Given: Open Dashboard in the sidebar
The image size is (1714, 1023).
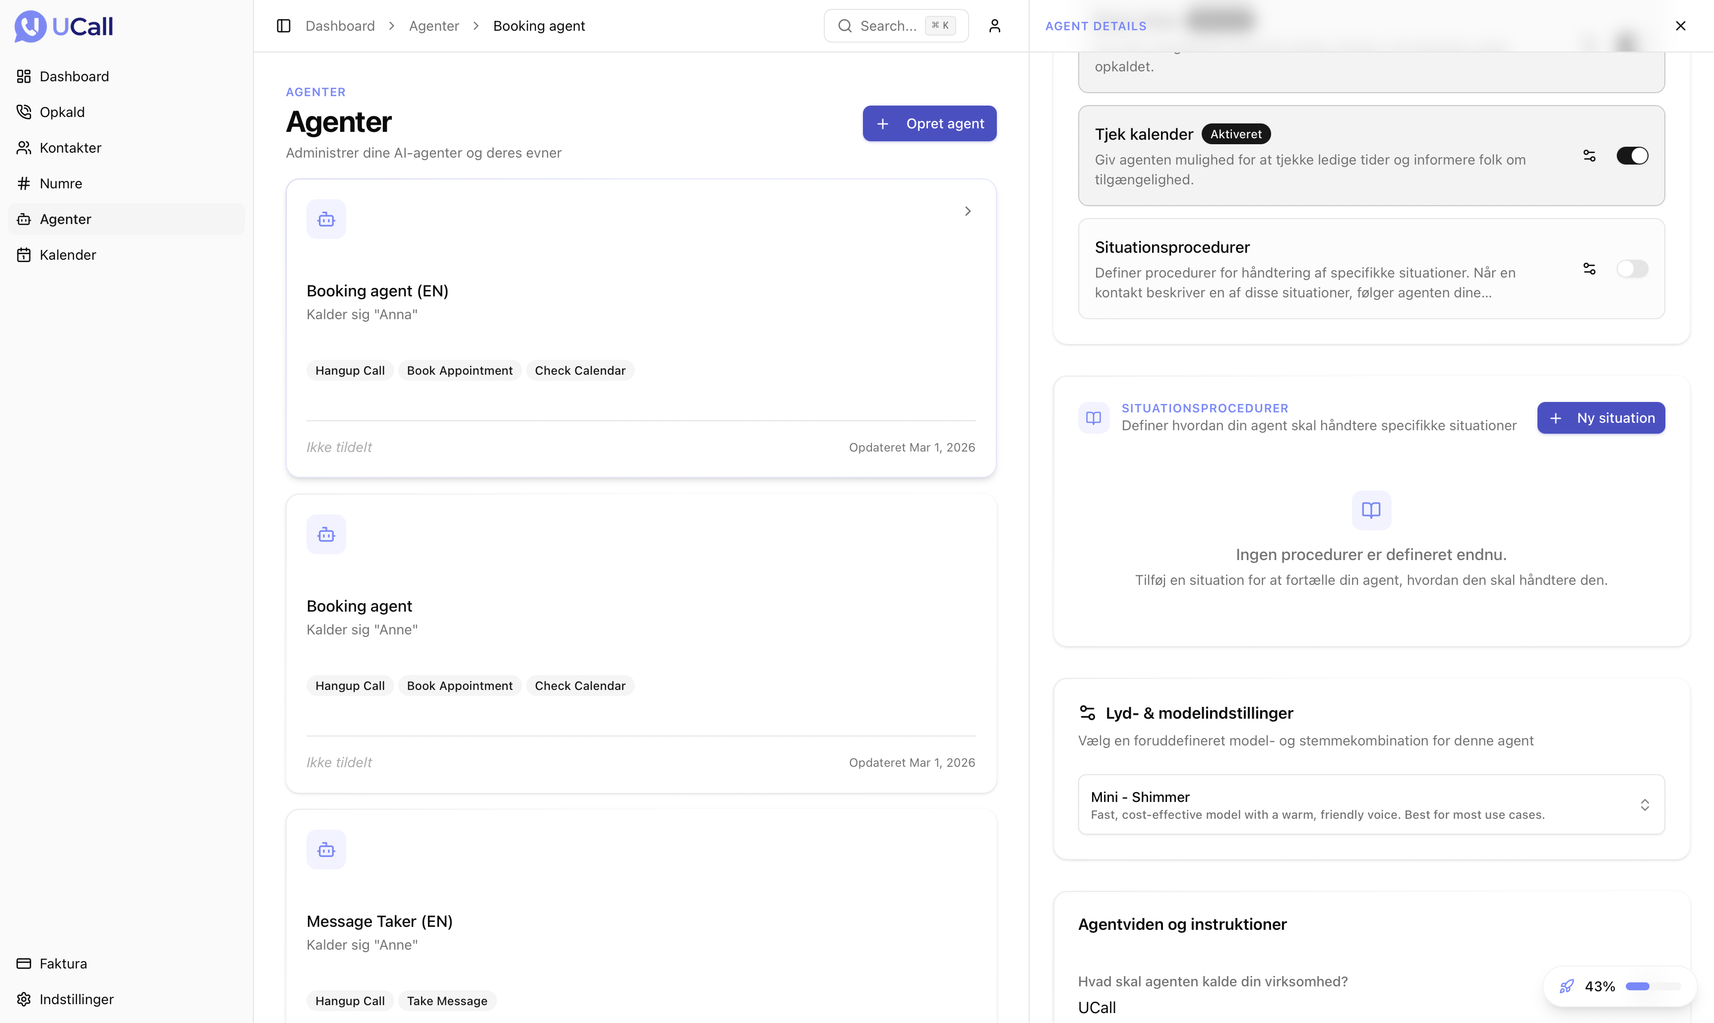Looking at the screenshot, I should coord(126,76).
